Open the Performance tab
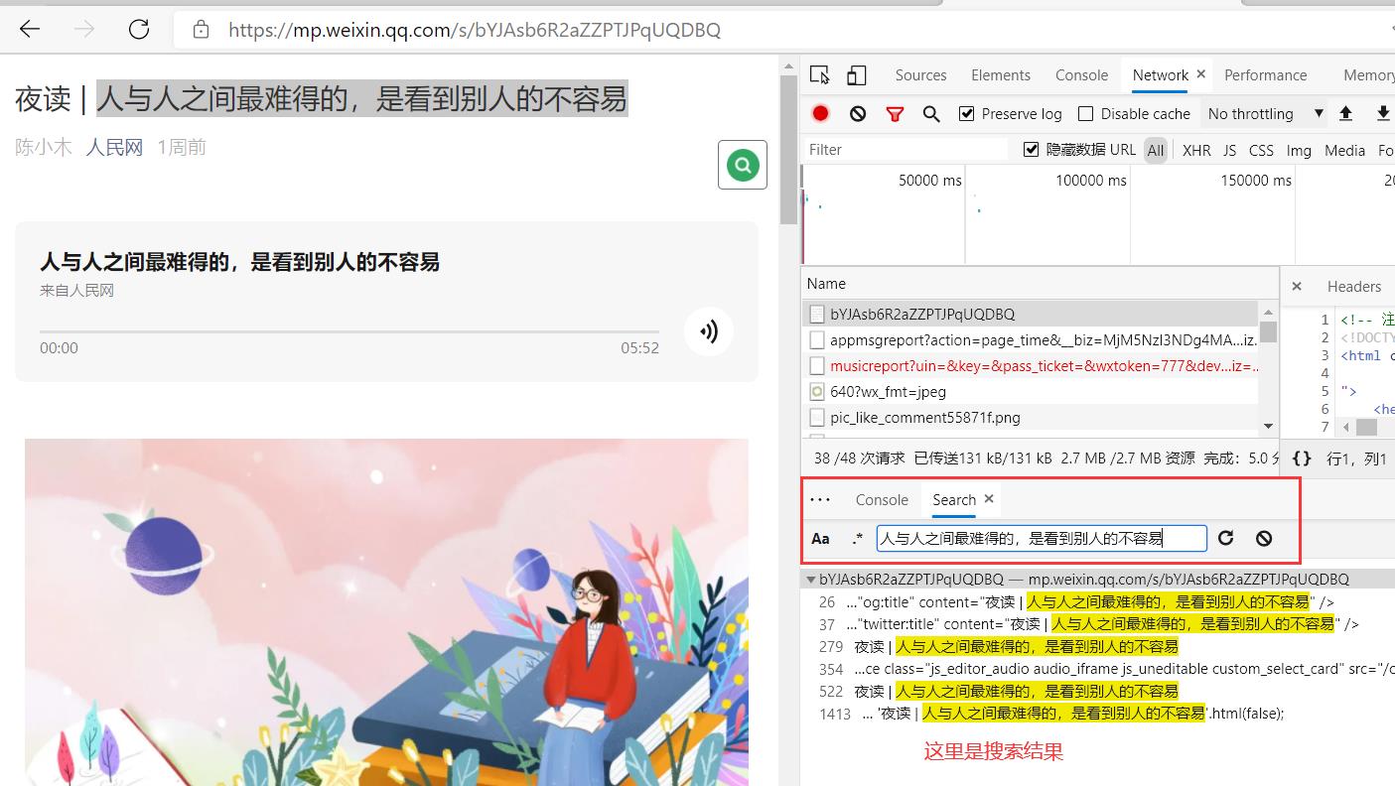1395x786 pixels. coord(1265,74)
